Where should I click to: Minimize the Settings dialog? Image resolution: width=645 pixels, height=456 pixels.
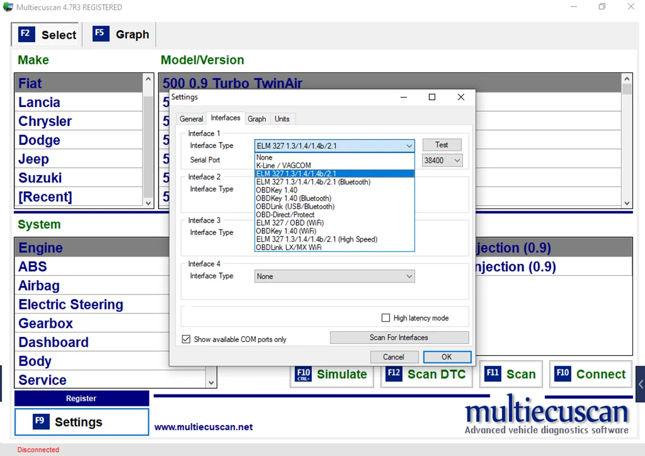(x=404, y=97)
